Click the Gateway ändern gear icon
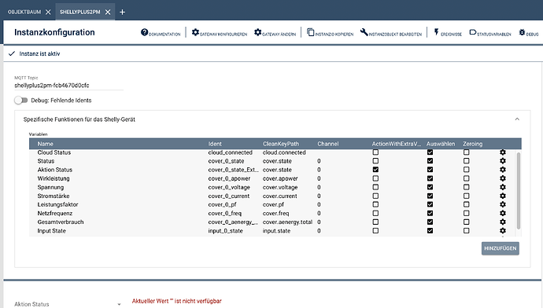The image size is (543, 308). point(257,32)
